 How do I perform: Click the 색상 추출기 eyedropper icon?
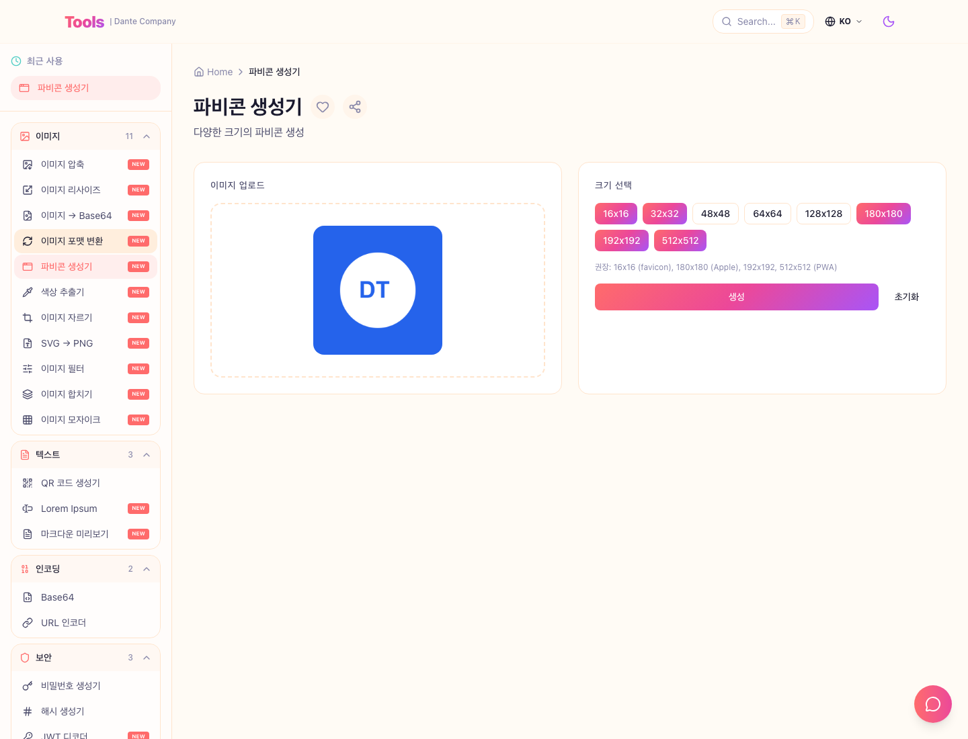pyautogui.click(x=28, y=292)
